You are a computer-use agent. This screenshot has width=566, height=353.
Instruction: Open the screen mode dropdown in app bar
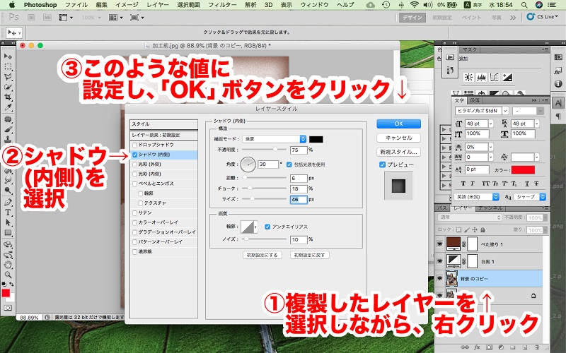pyautogui.click(x=137, y=17)
